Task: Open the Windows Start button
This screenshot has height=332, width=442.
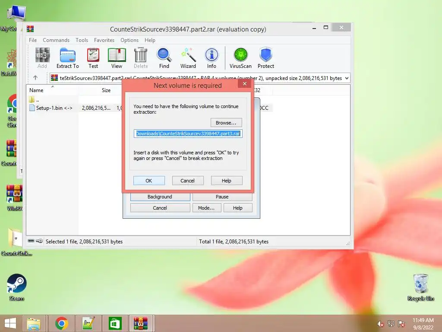Action: [x=10, y=323]
